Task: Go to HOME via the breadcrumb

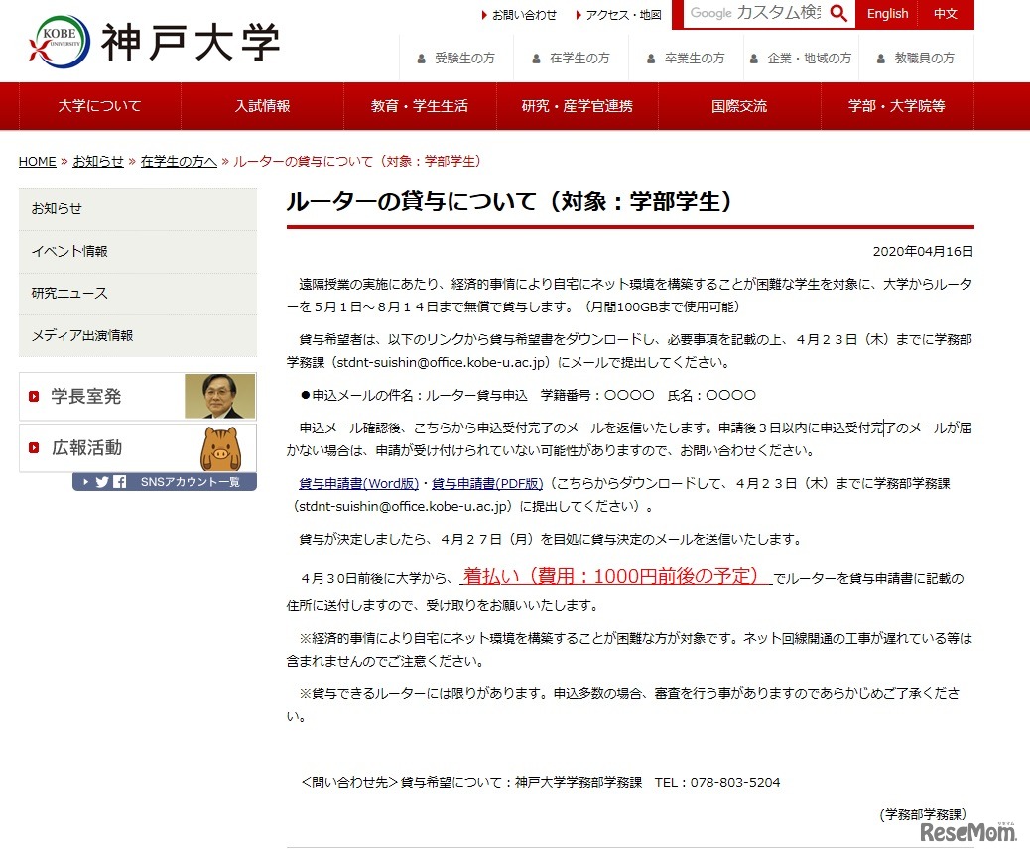Action: click(37, 161)
